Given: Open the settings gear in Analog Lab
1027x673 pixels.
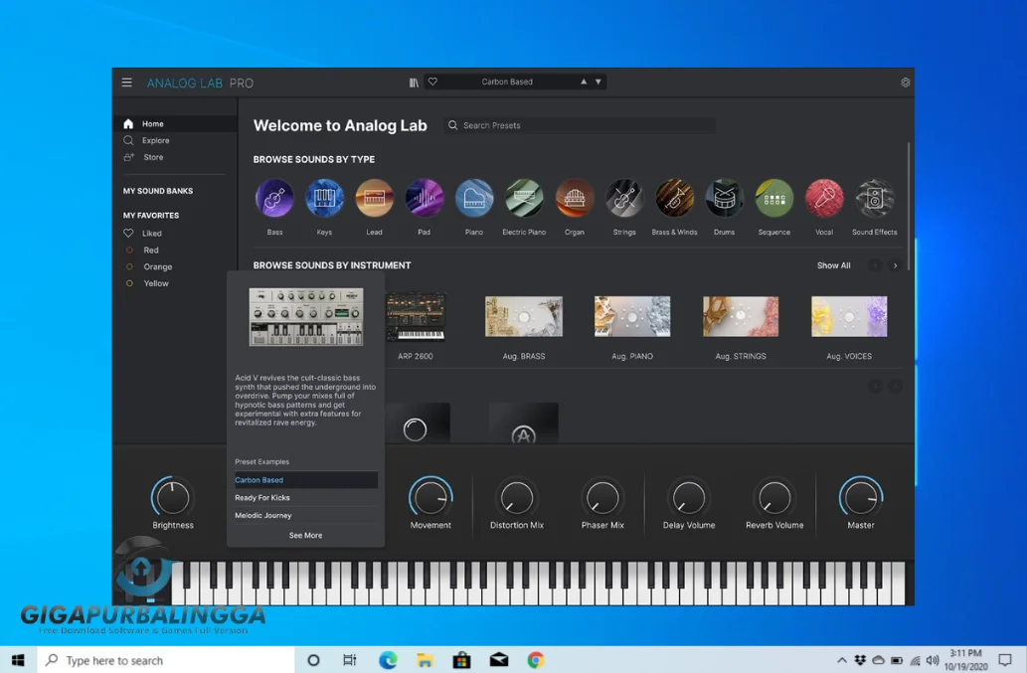Looking at the screenshot, I should coord(905,83).
